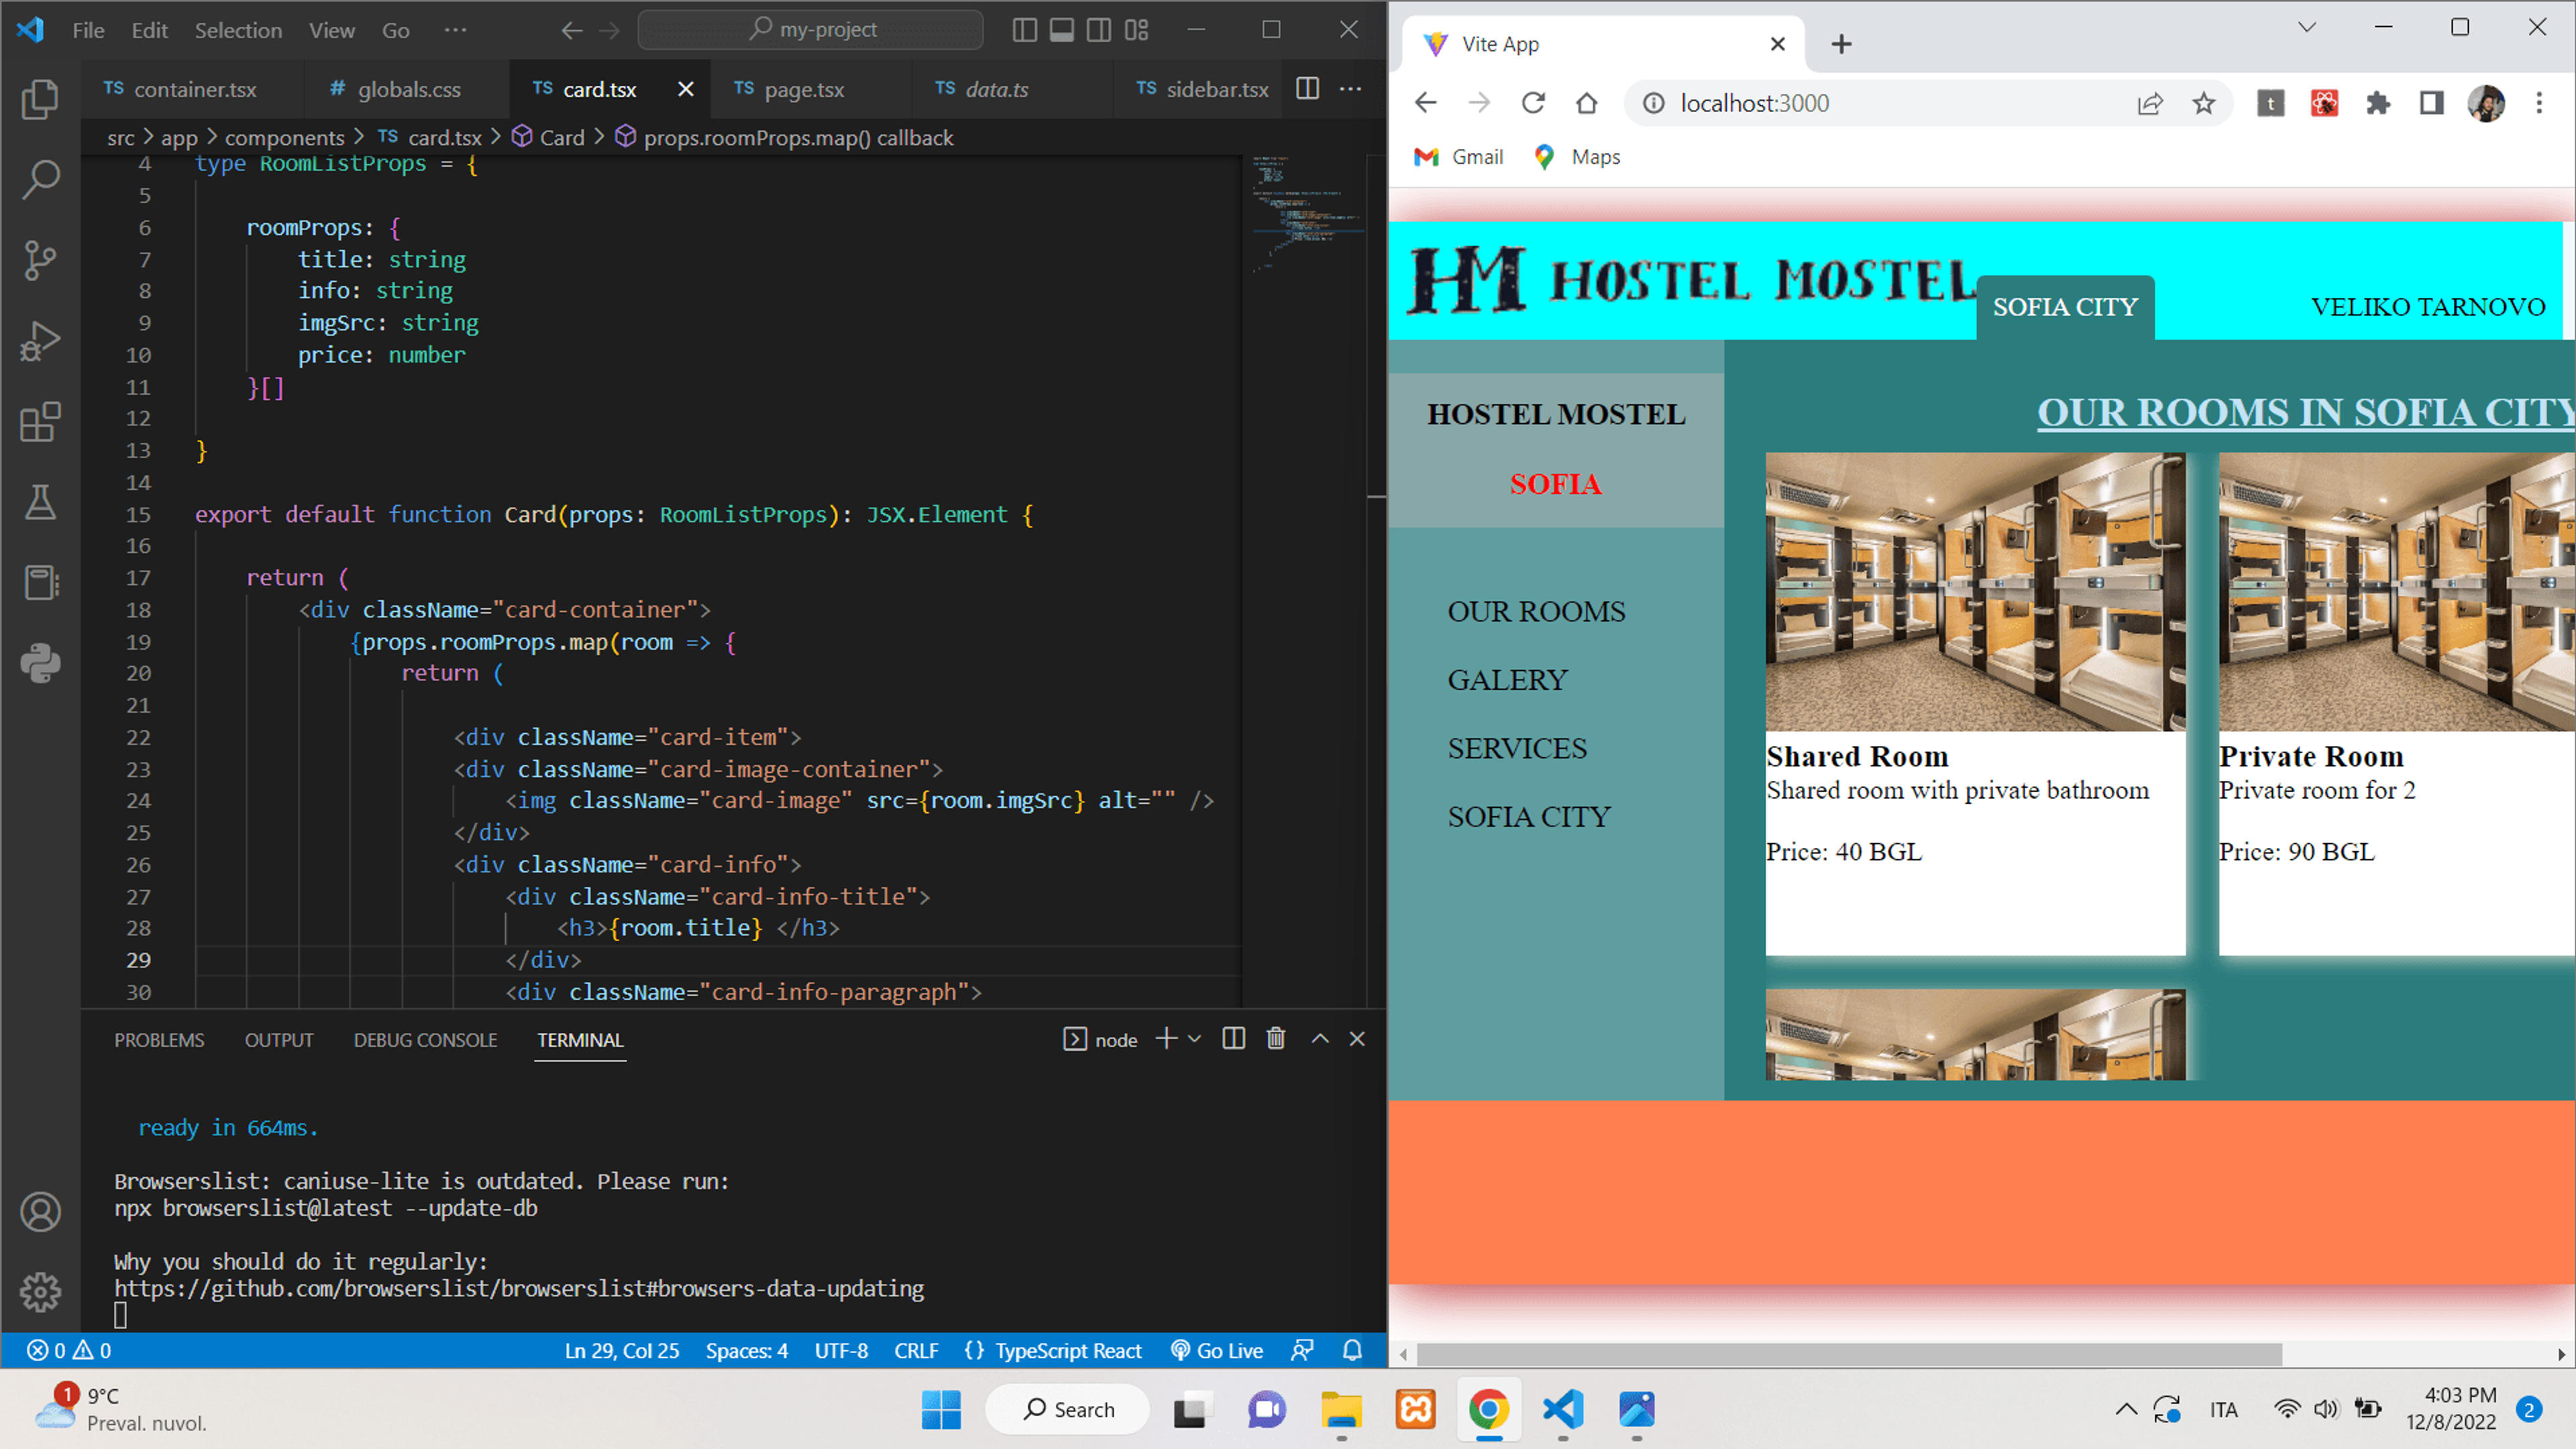Click the VELIKO TARNOVO nav link
The height and width of the screenshot is (1449, 2576).
point(2427,307)
